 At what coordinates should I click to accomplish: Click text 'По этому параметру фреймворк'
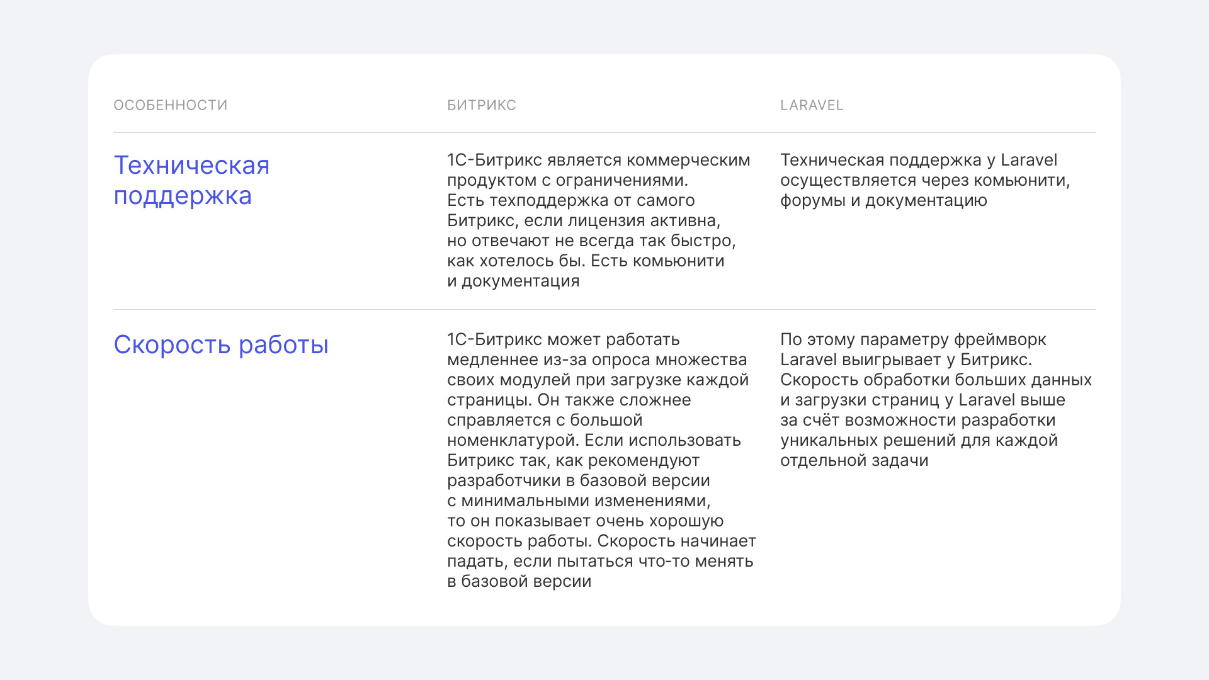click(x=912, y=339)
